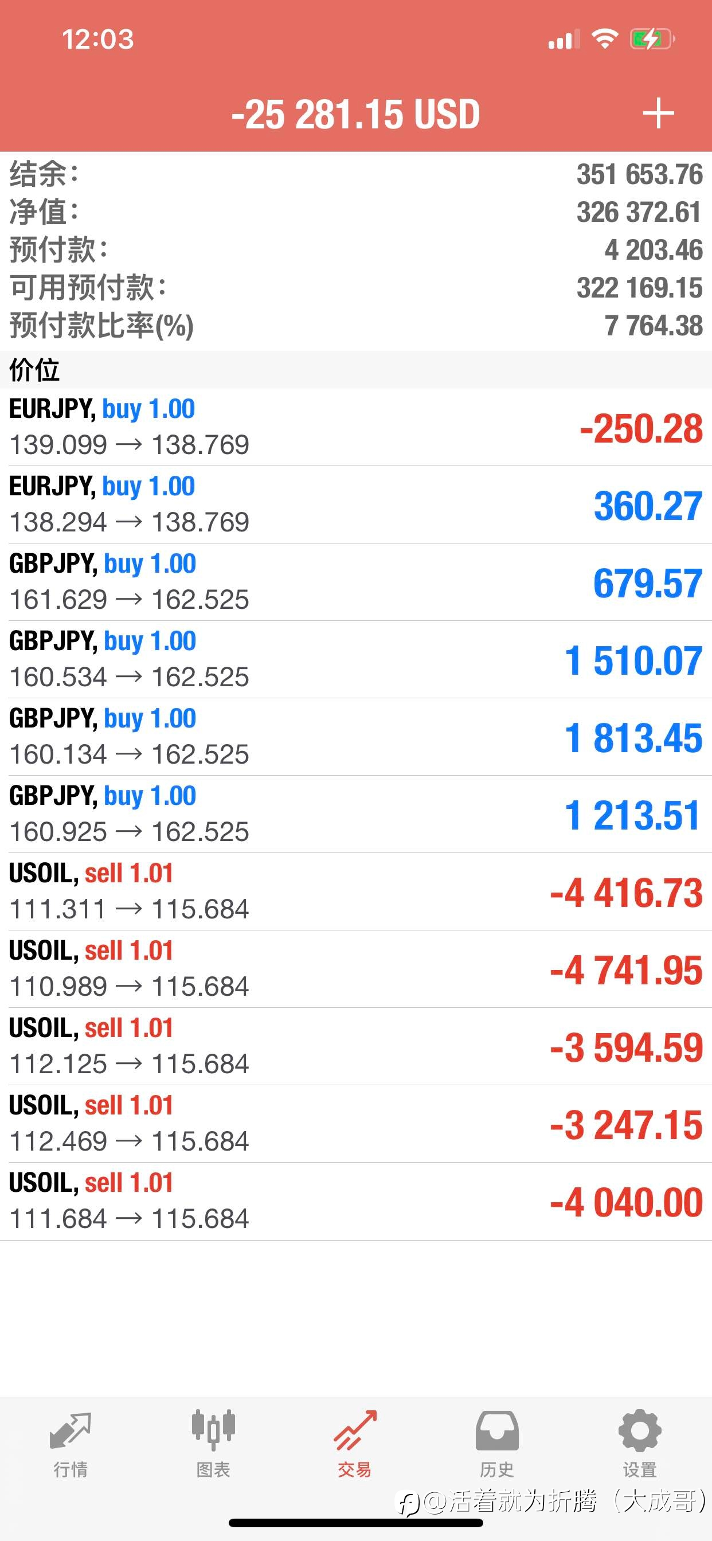Open the 图表 chart tab icon
The width and height of the screenshot is (712, 1541).
point(213,1430)
